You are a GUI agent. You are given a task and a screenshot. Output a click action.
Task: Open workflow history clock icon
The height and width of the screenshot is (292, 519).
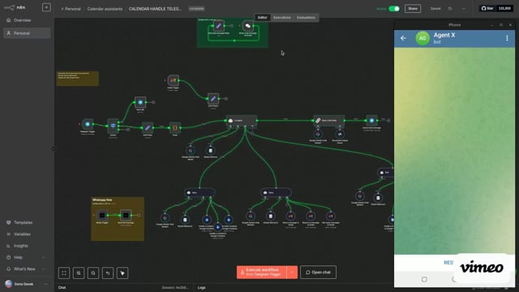pyautogui.click(x=450, y=9)
